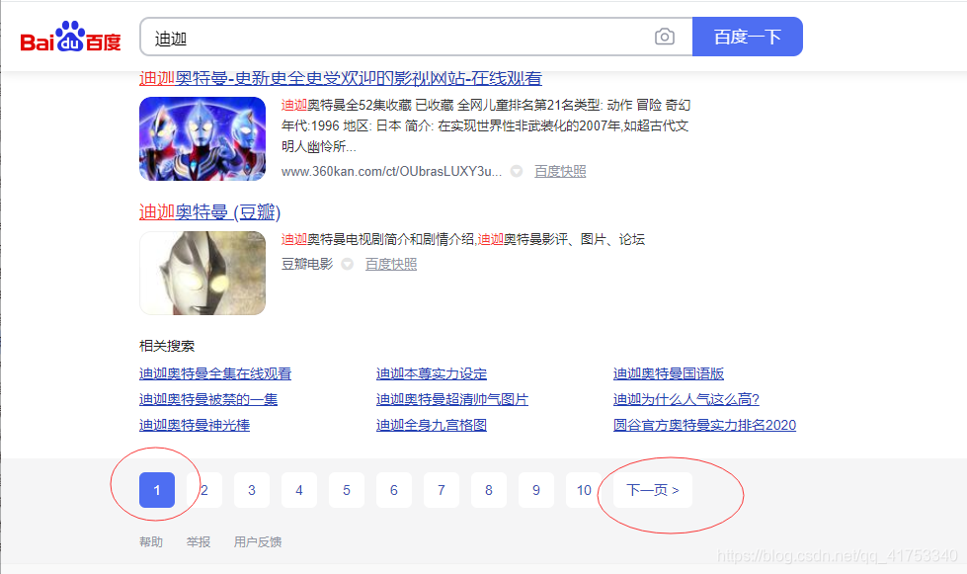Go to results page 9
Image resolution: width=967 pixels, height=574 pixels.
[x=536, y=490]
